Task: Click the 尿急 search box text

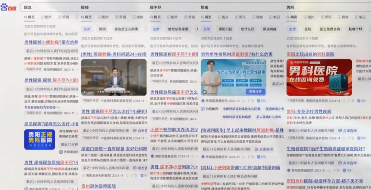Action: 28,8
